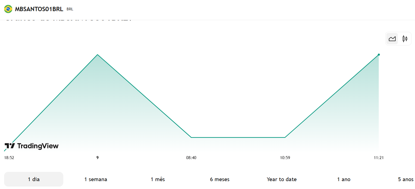Open the TradingView logo link
415x189 pixels.
pos(32,146)
